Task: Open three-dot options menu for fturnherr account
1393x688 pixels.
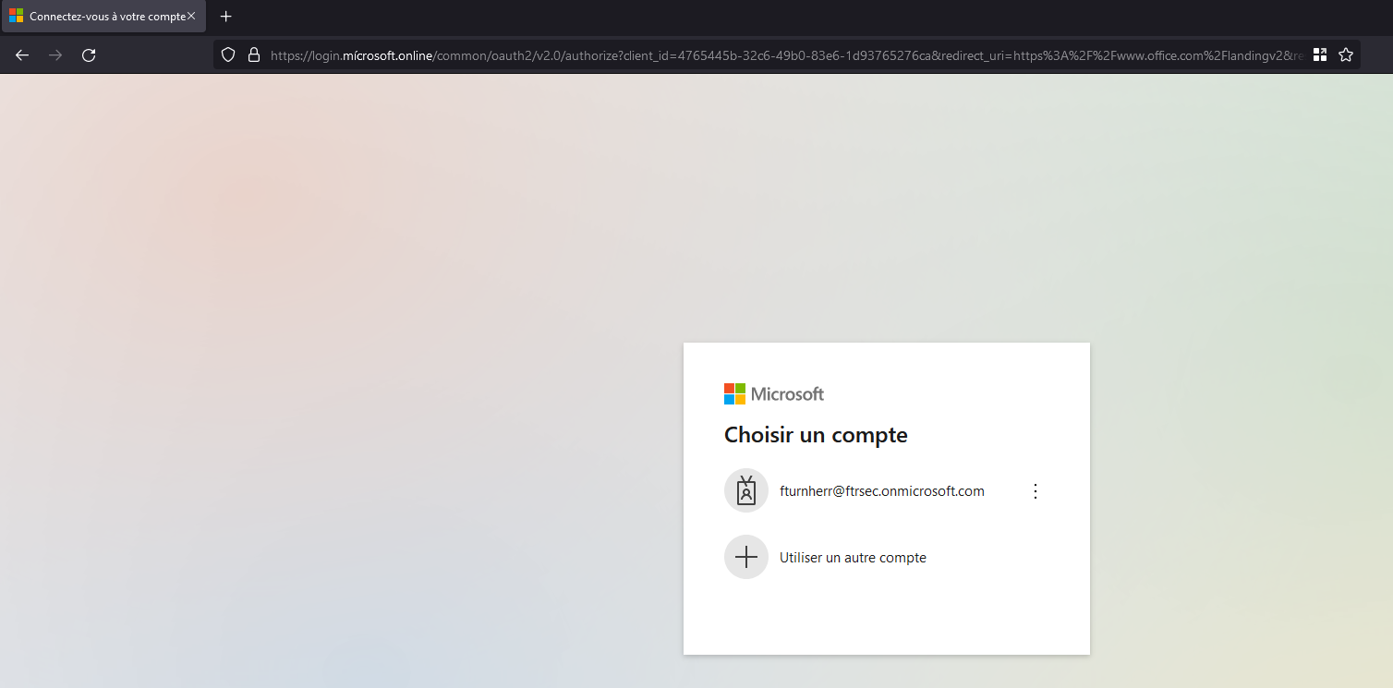Action: pos(1036,491)
